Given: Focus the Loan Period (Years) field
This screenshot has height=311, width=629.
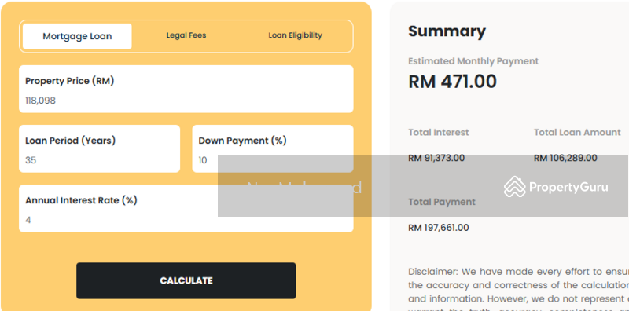Looking at the screenshot, I should (100, 148).
